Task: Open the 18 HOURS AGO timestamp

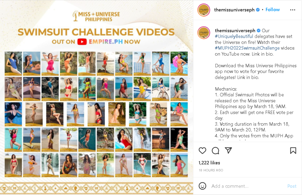Action: coord(211,170)
